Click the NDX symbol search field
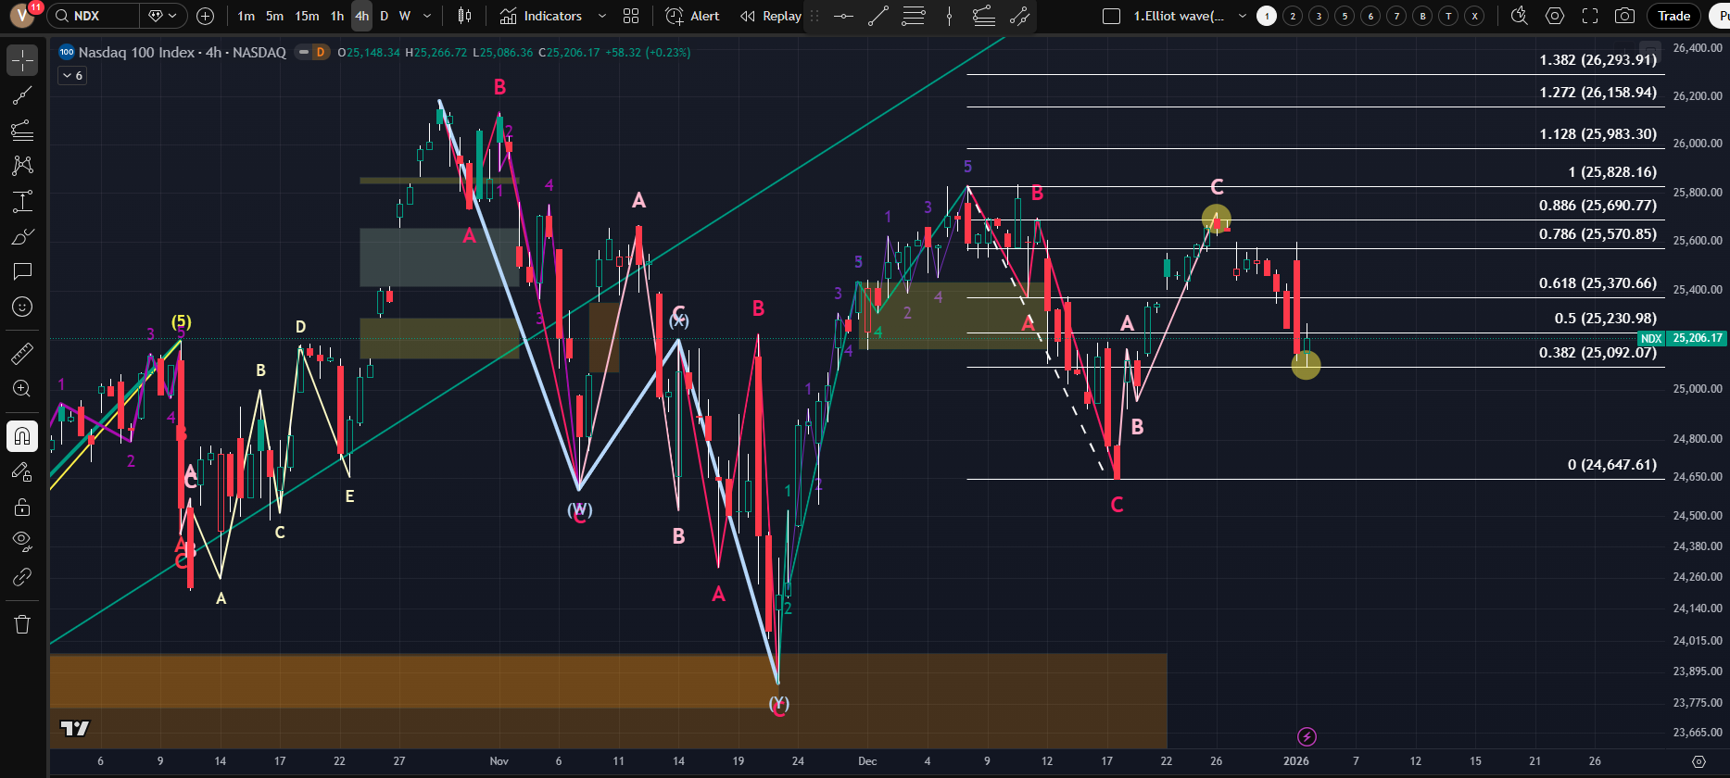The height and width of the screenshot is (778, 1730). pos(95,16)
